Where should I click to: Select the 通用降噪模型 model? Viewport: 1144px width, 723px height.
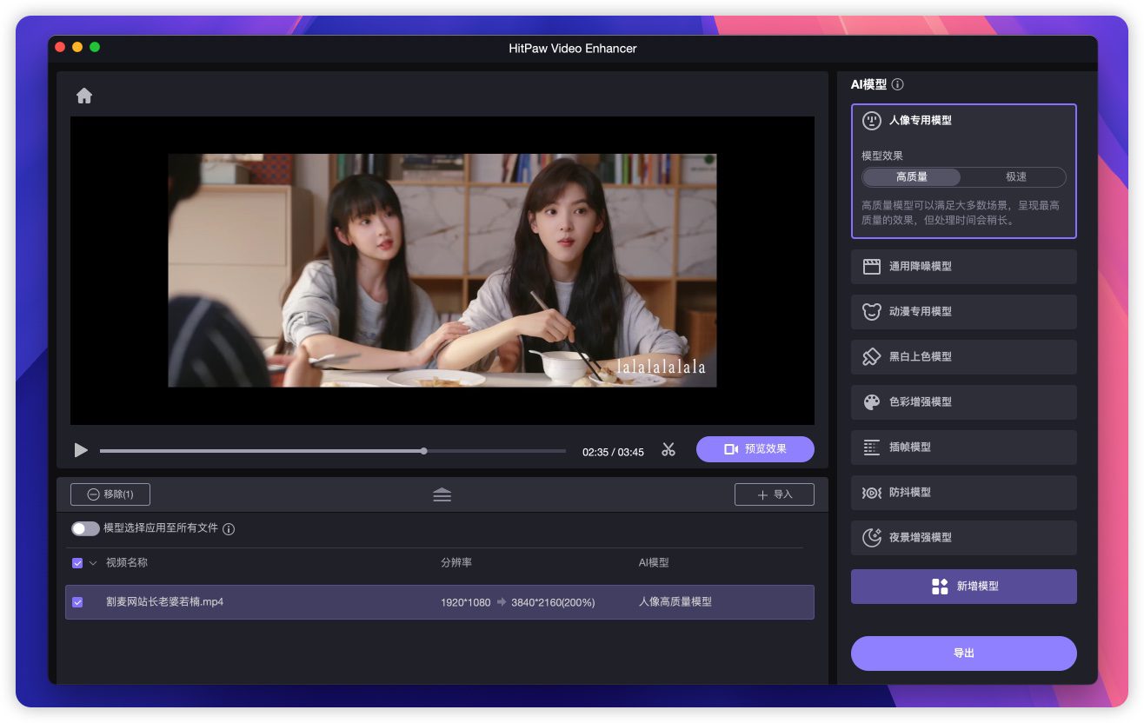click(963, 267)
